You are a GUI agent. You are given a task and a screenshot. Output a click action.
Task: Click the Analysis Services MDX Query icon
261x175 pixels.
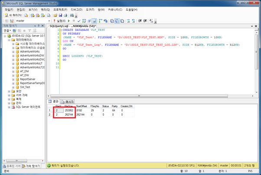(33, 16)
